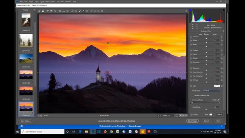
Task: Click the increase Whites plus icon
Action: [222, 40]
